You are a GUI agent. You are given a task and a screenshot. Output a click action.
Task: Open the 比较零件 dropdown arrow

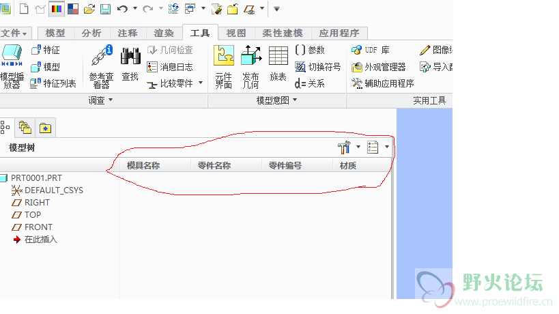click(201, 83)
